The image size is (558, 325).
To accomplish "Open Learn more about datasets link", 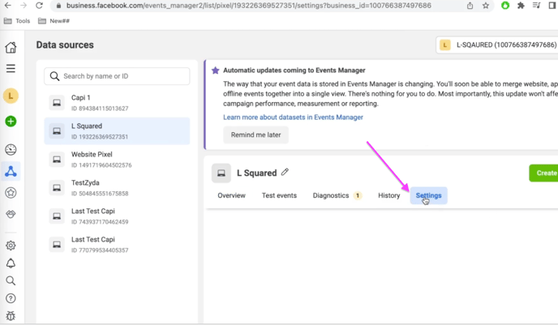I will [293, 118].
